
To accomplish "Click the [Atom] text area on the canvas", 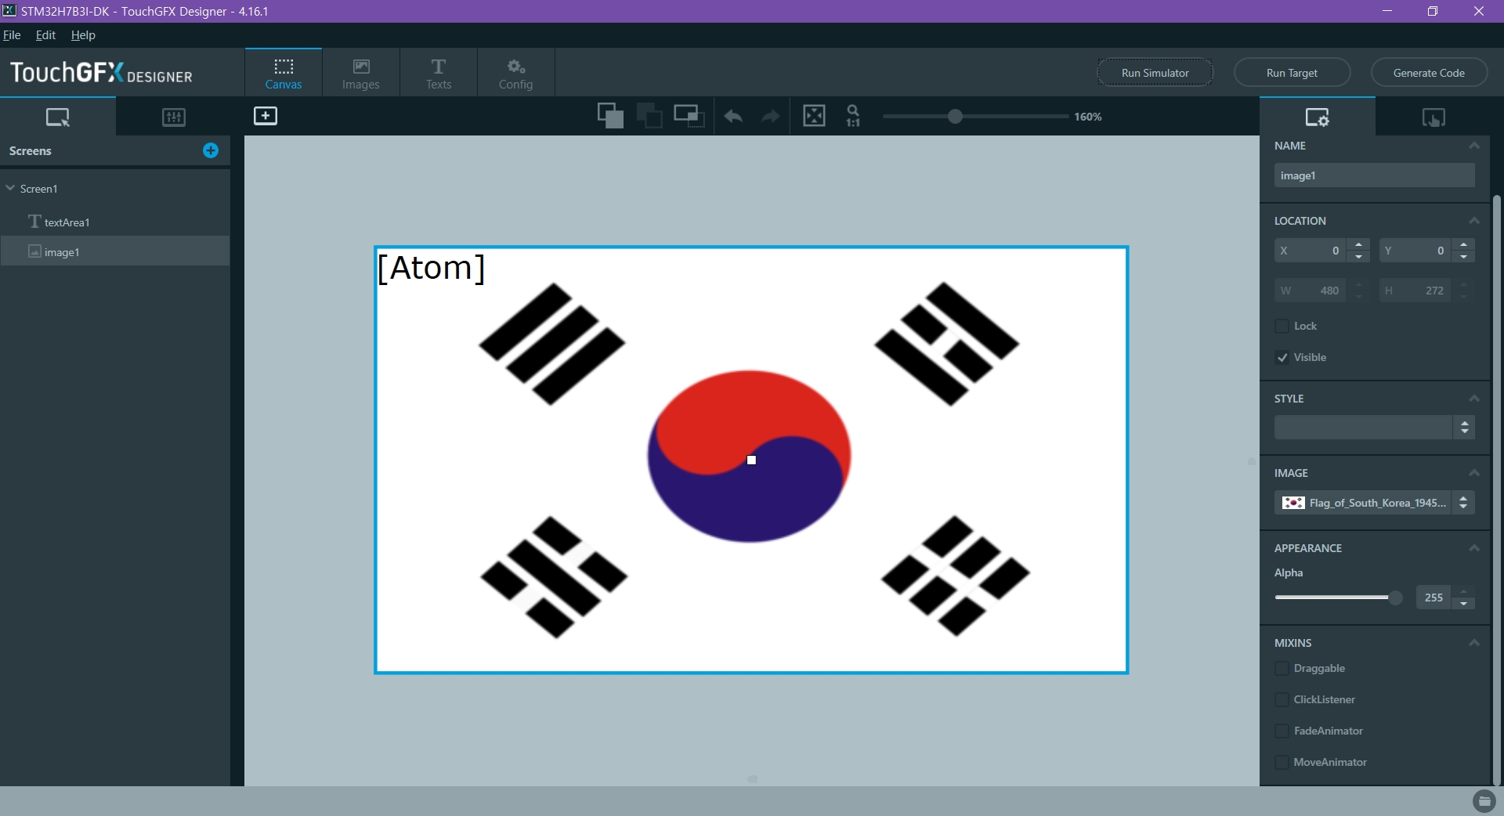I will 431,268.
